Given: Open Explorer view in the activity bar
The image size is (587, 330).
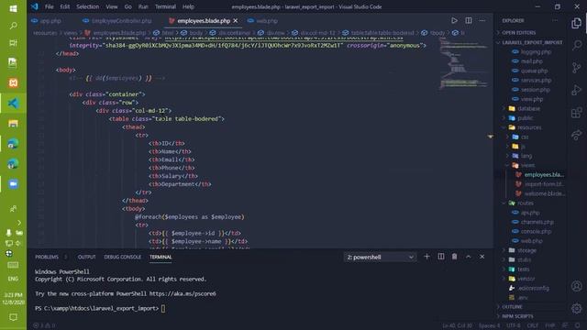Looking at the screenshot, I should tap(577, 24).
